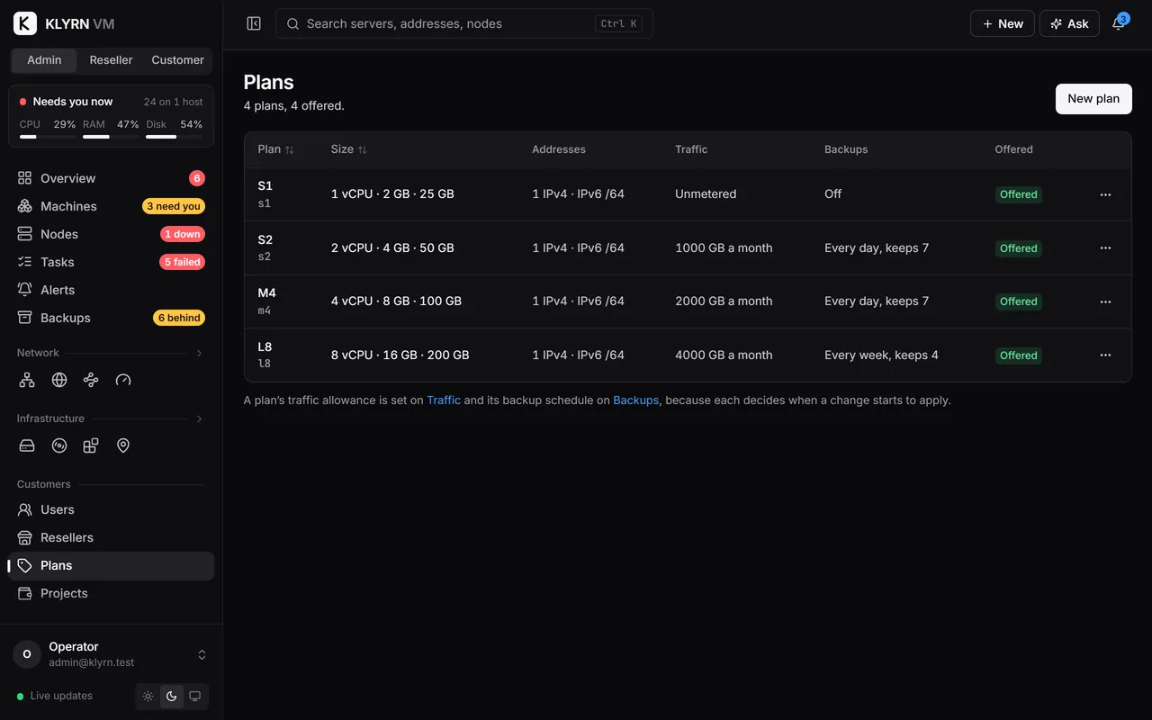Image resolution: width=1152 pixels, height=720 pixels.
Task: Open the speed gauge icon under Network
Action: pyautogui.click(x=123, y=380)
